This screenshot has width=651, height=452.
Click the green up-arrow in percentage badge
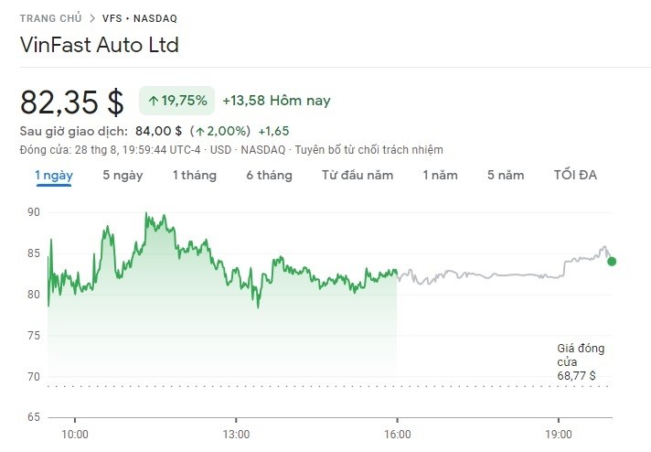point(152,101)
